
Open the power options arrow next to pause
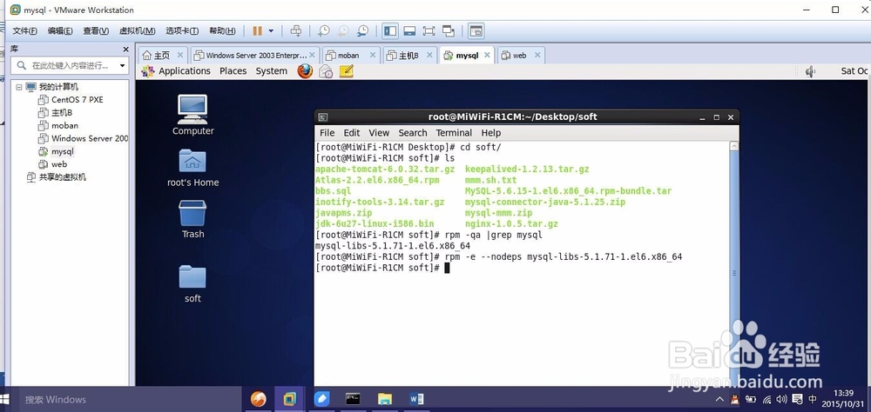pos(271,31)
